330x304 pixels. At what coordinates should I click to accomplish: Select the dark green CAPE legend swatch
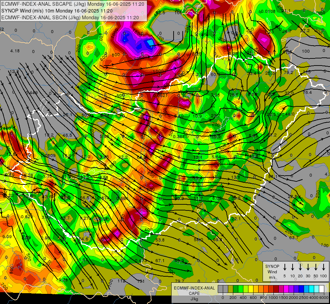[x=236, y=289]
